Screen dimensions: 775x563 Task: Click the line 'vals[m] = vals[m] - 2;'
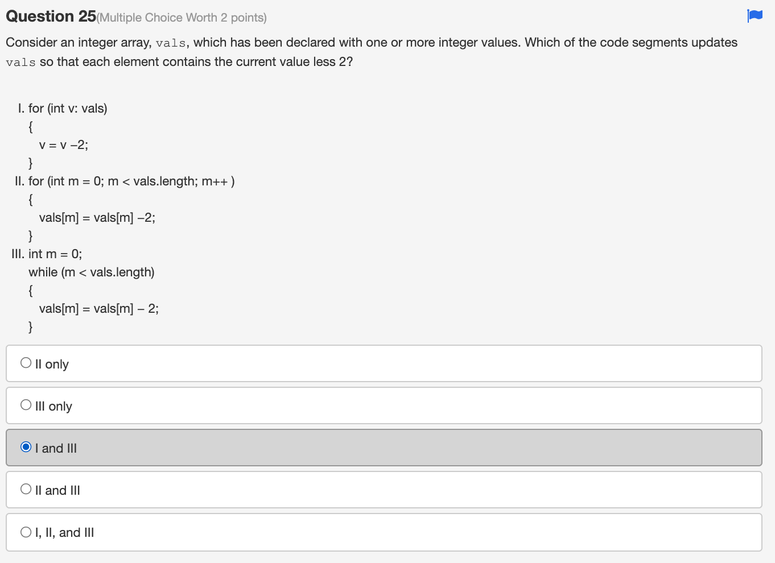(x=98, y=308)
